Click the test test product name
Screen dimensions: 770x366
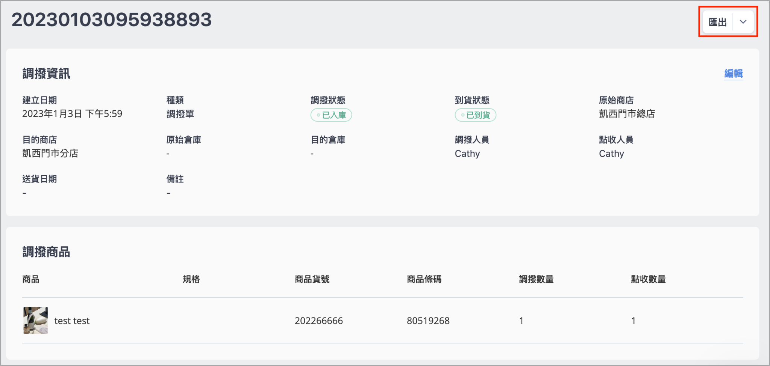[72, 321]
